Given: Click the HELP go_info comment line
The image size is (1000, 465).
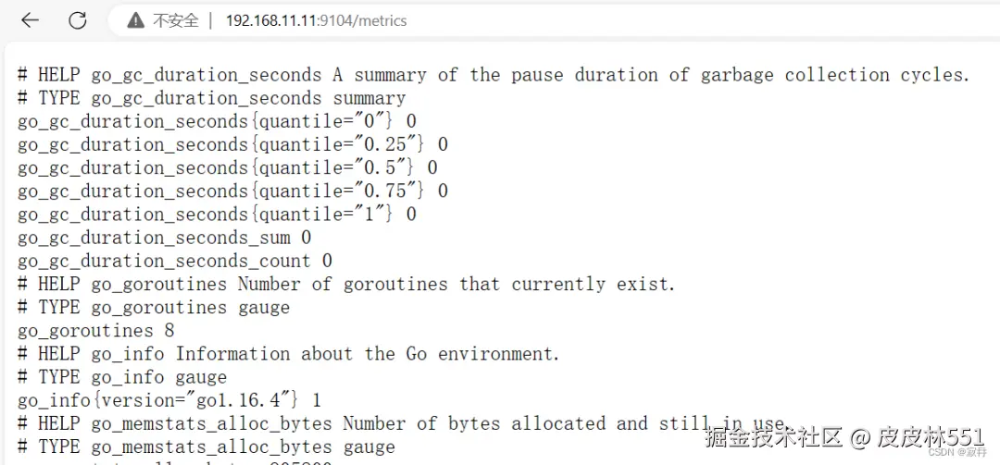Looking at the screenshot, I should [x=289, y=353].
